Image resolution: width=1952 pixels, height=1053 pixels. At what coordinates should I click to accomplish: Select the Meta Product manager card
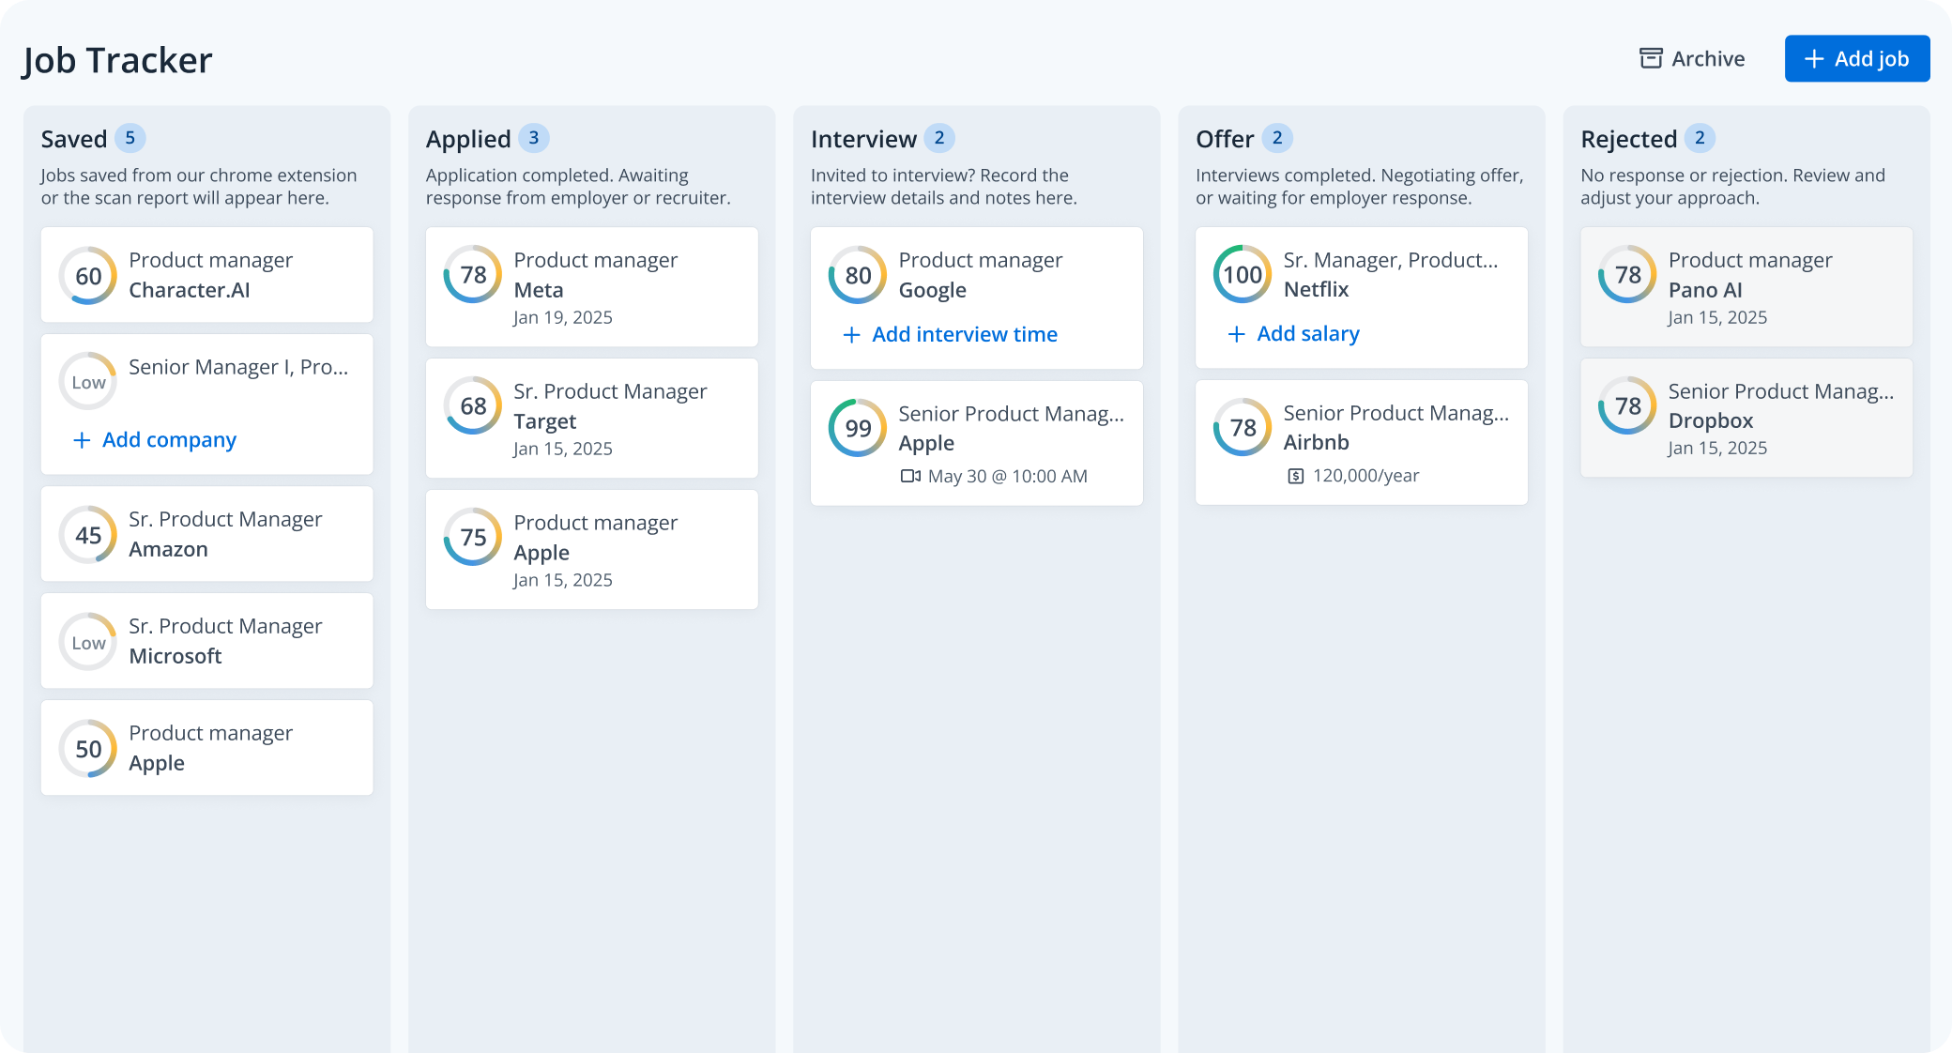pyautogui.click(x=591, y=287)
